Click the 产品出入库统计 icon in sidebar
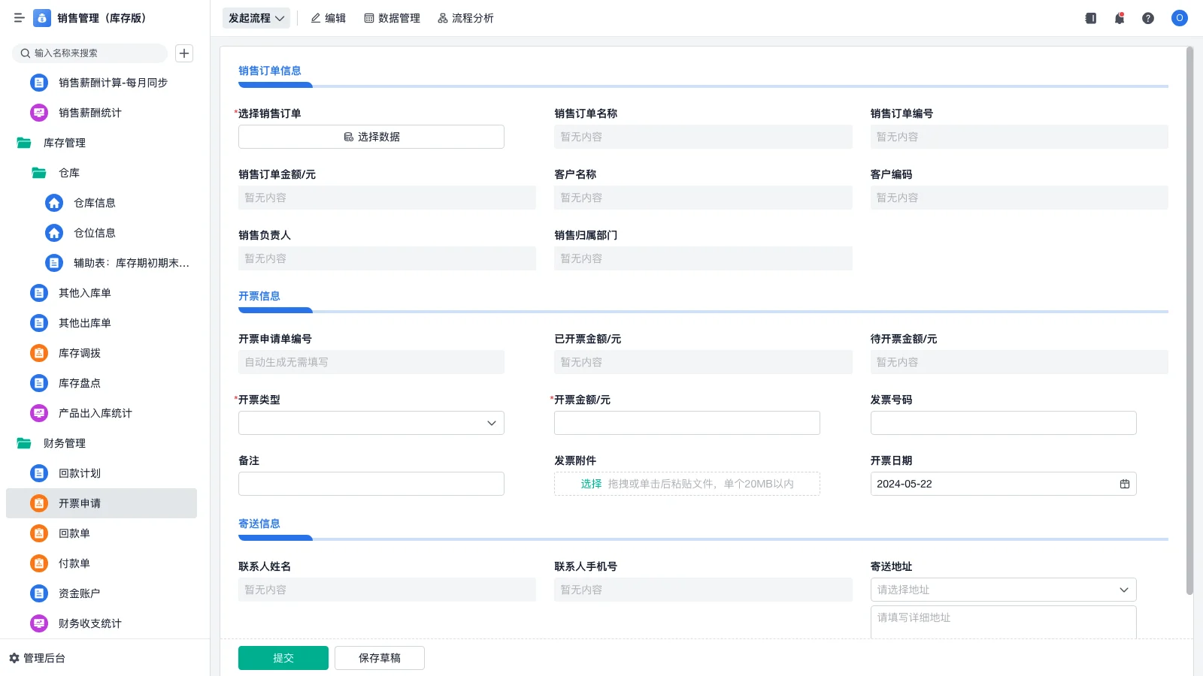Screen dimensions: 1203x676 click(38, 412)
